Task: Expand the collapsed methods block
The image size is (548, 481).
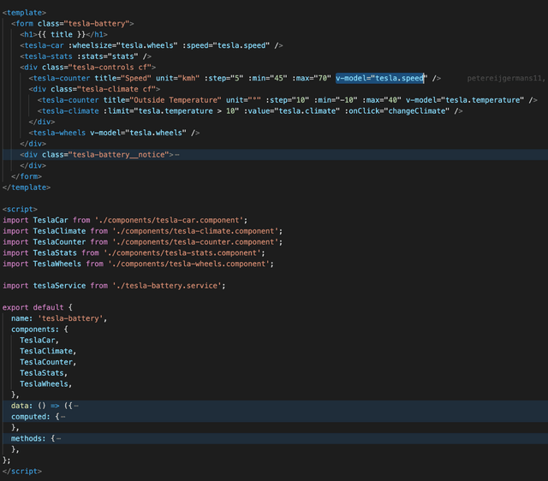Action: (58, 439)
